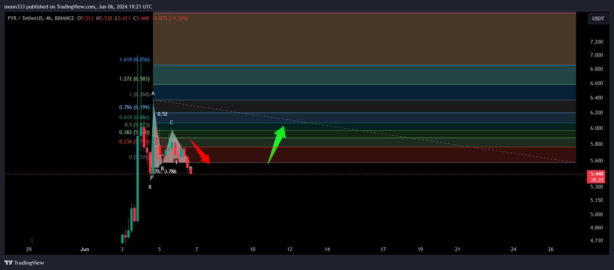Screen dimensions: 614x270
Task: Click date 14 on the time axis
Action: [327, 249]
